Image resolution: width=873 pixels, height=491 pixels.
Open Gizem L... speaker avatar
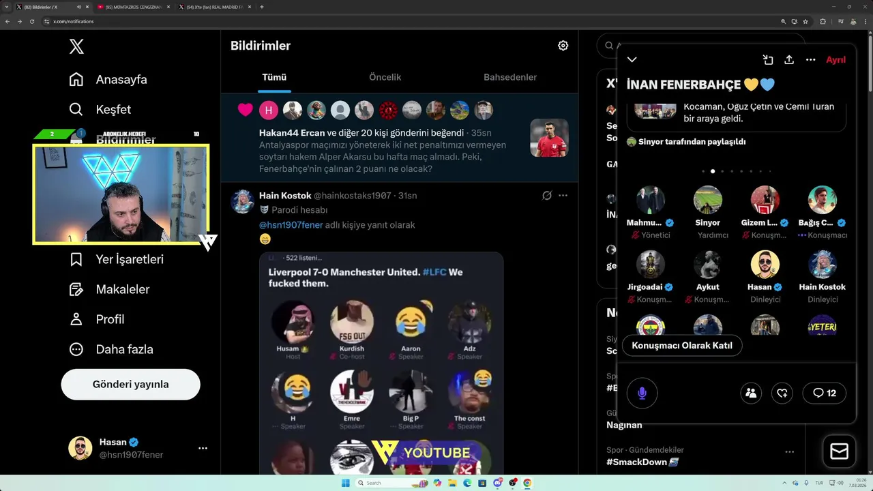click(765, 200)
